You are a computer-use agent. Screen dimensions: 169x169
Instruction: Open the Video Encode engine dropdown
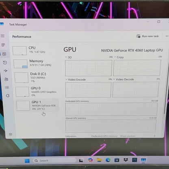[x=76, y=80]
